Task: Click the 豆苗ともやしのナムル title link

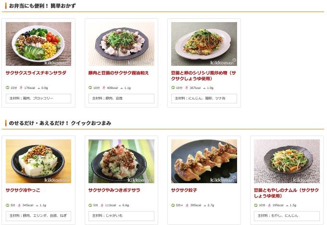Action: click(x=286, y=193)
